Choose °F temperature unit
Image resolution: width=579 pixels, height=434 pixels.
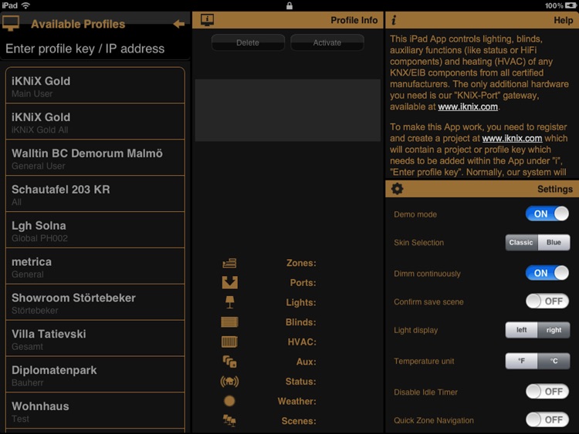(521, 361)
